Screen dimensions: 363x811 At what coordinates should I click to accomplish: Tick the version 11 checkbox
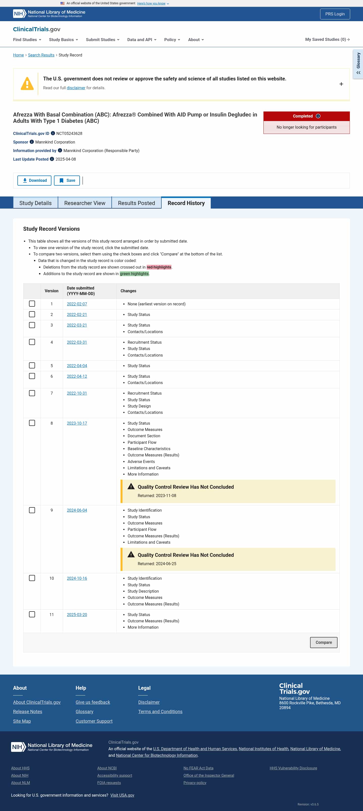coord(32,614)
